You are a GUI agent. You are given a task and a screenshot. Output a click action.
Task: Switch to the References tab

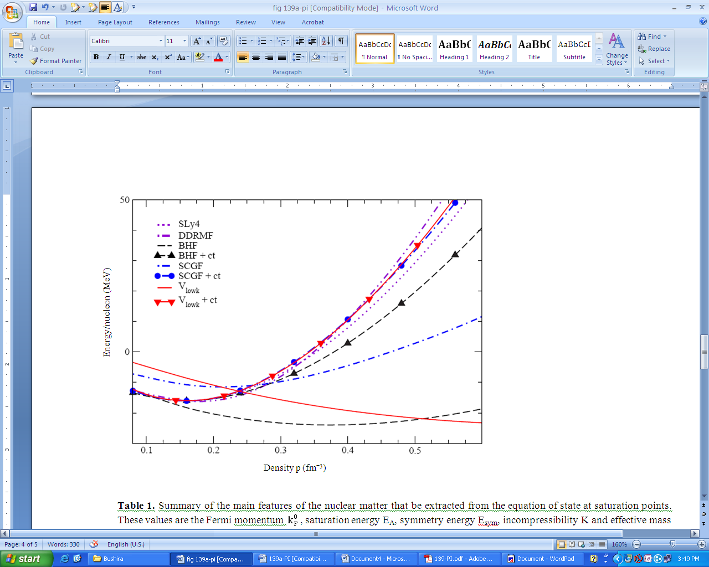coord(163,22)
